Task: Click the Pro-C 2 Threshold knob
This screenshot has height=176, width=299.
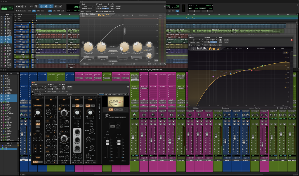Action: (x=88, y=47)
